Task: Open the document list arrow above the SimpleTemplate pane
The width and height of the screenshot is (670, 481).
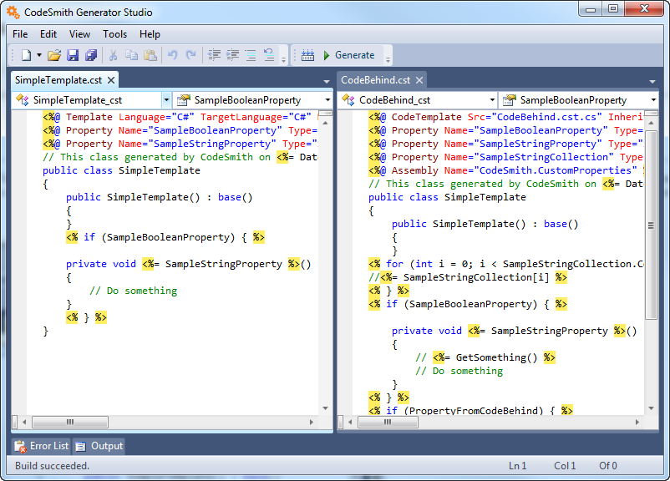Action: point(327,81)
